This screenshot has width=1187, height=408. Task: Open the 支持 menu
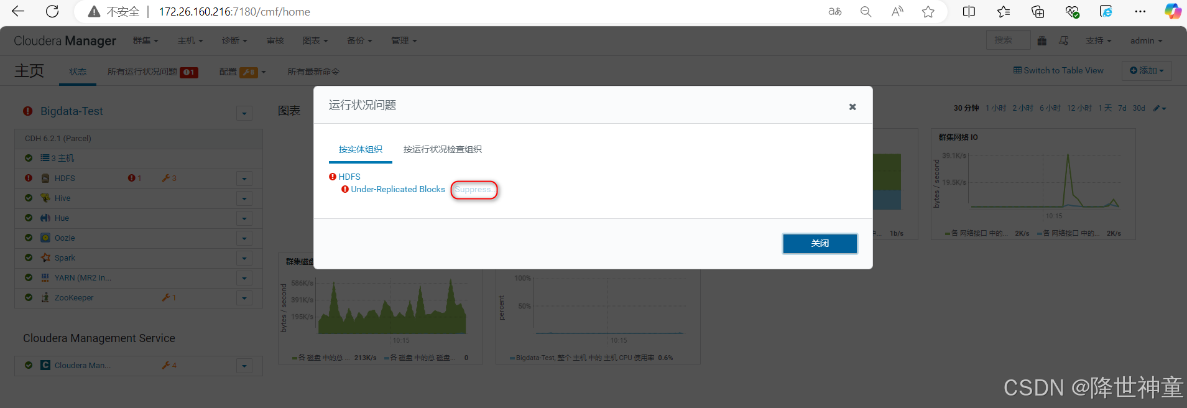1098,40
